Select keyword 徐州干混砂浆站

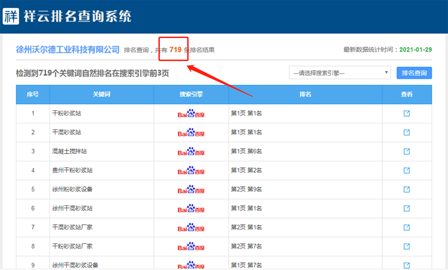click(72, 208)
